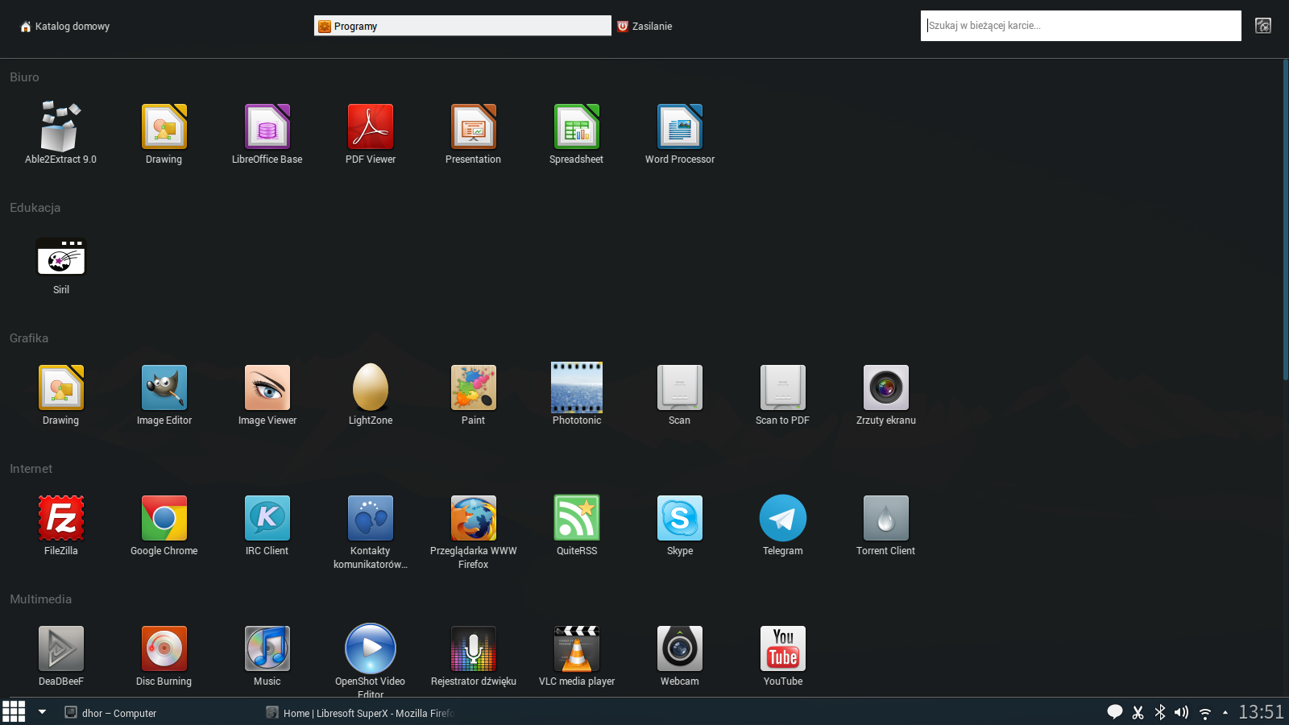1289x725 pixels.
Task: Open Disc Burning
Action: [x=164, y=656]
